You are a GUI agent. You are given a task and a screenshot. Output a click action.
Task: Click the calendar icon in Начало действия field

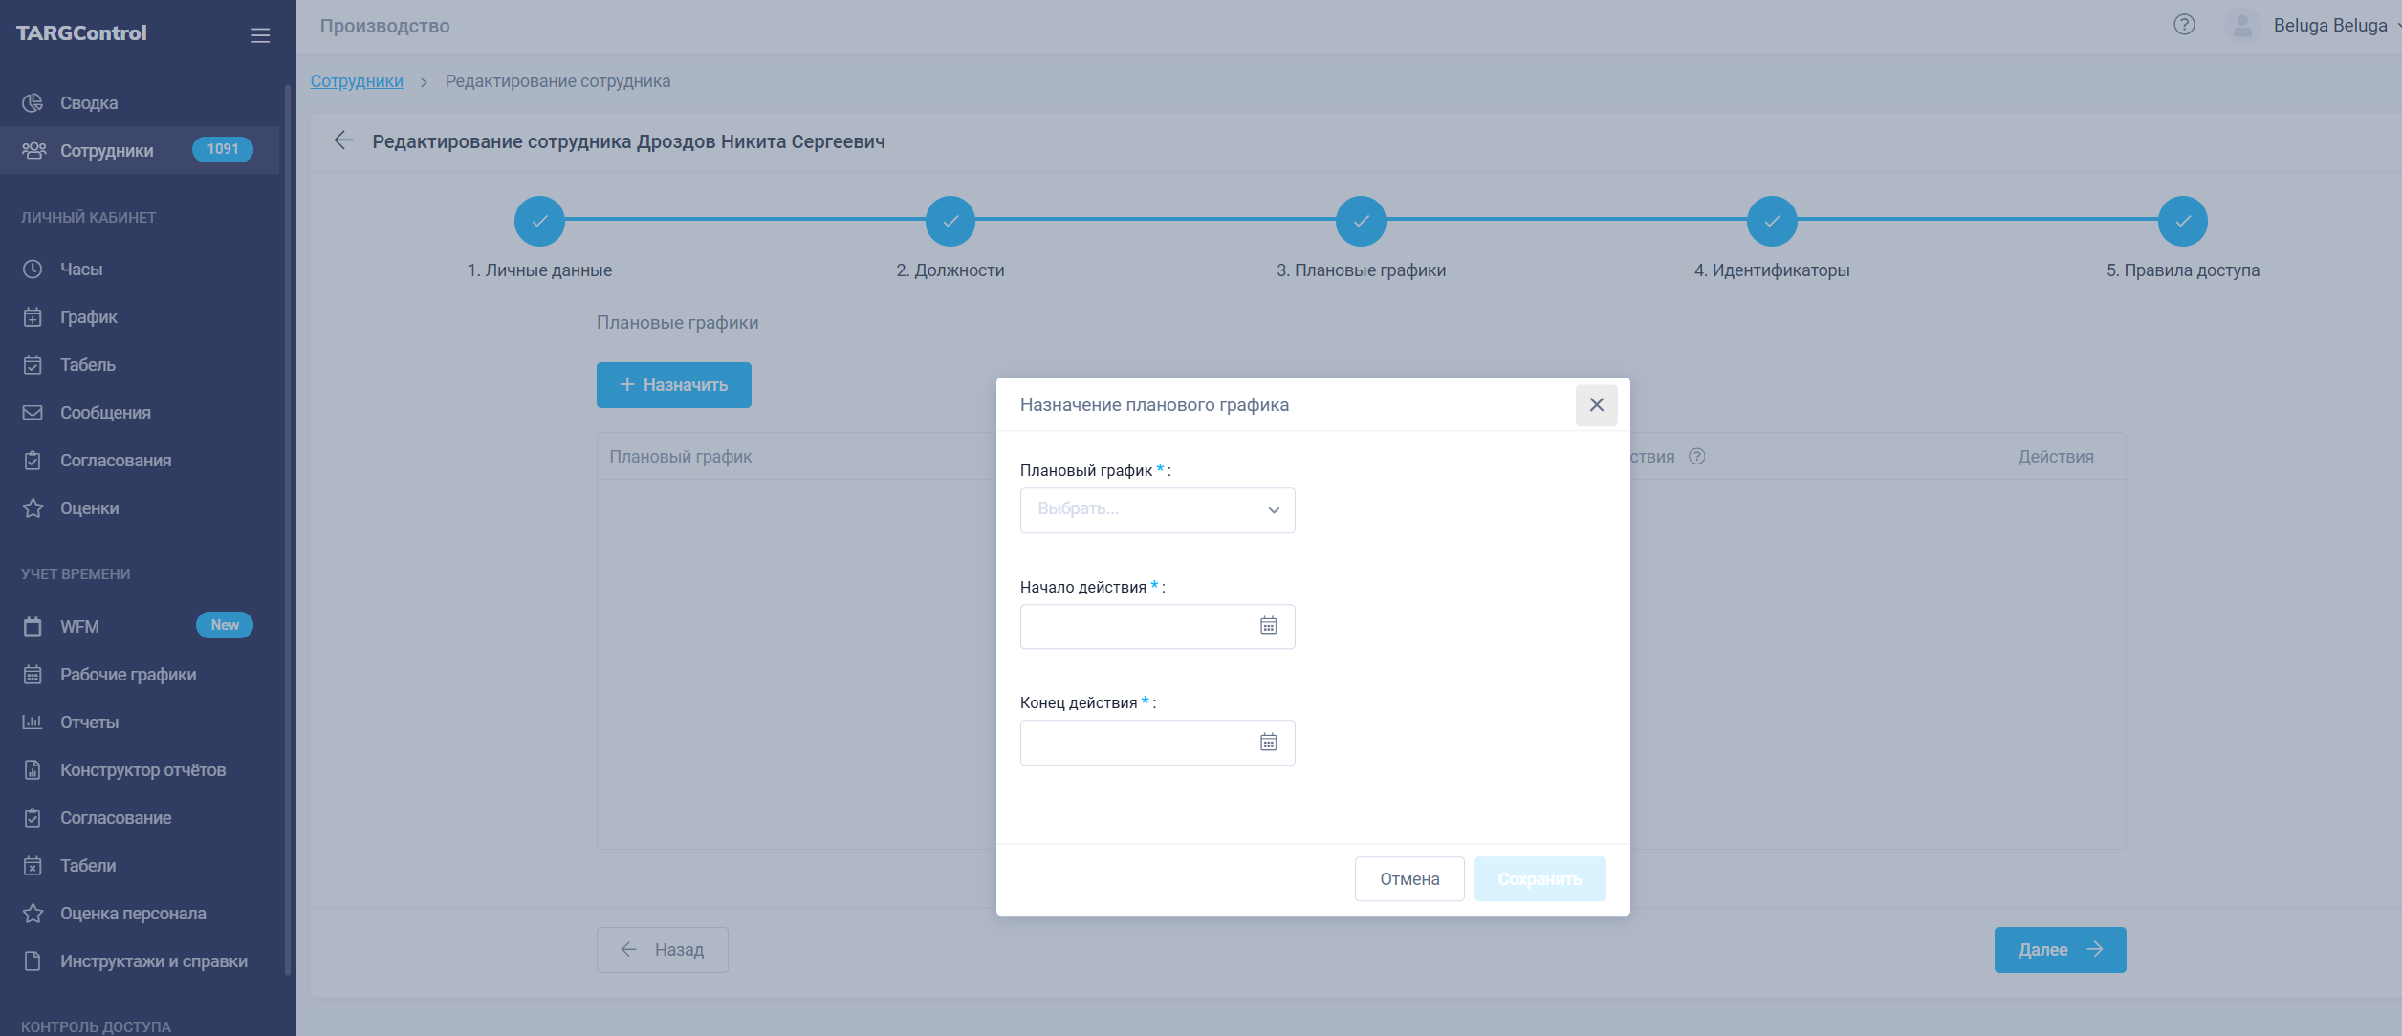click(1268, 626)
